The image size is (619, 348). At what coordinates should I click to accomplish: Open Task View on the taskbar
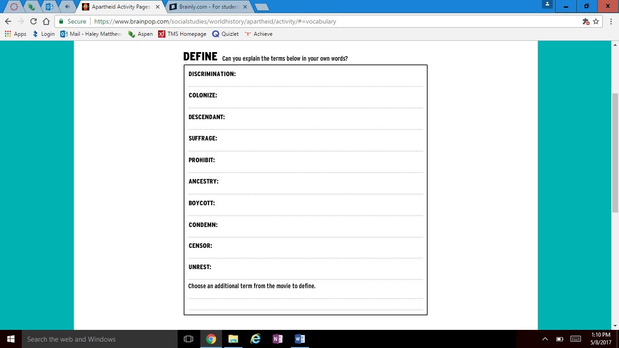(x=189, y=339)
